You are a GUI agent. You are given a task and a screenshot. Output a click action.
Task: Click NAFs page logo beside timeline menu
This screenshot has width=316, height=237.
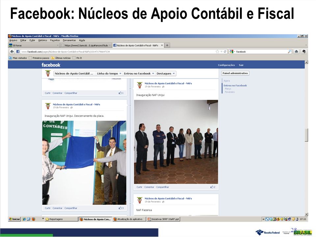[x=48, y=73]
